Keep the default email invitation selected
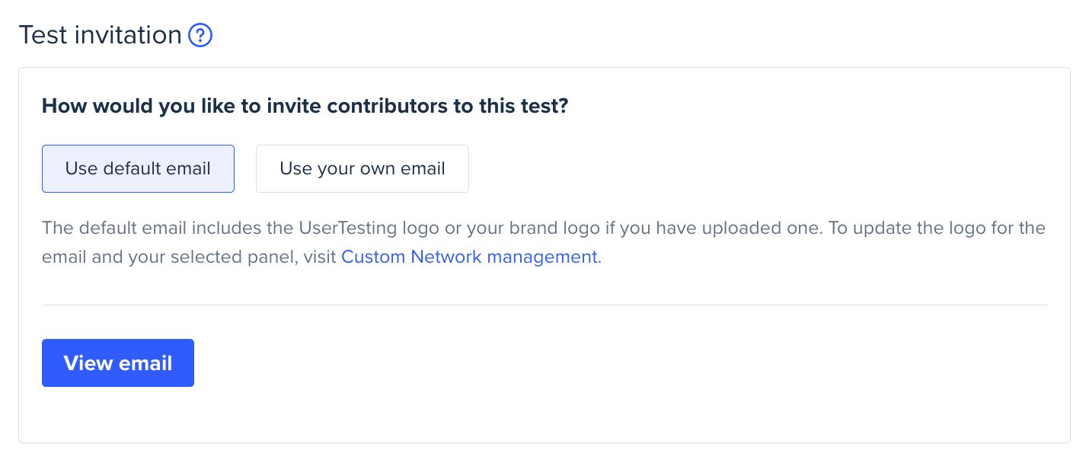Image resolution: width=1089 pixels, height=457 pixels. coord(138,168)
